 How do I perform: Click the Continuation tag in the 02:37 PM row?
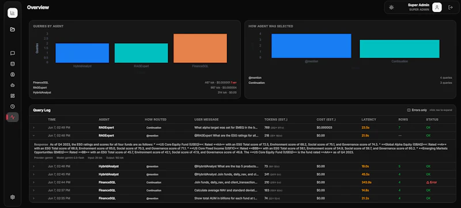tap(154, 190)
